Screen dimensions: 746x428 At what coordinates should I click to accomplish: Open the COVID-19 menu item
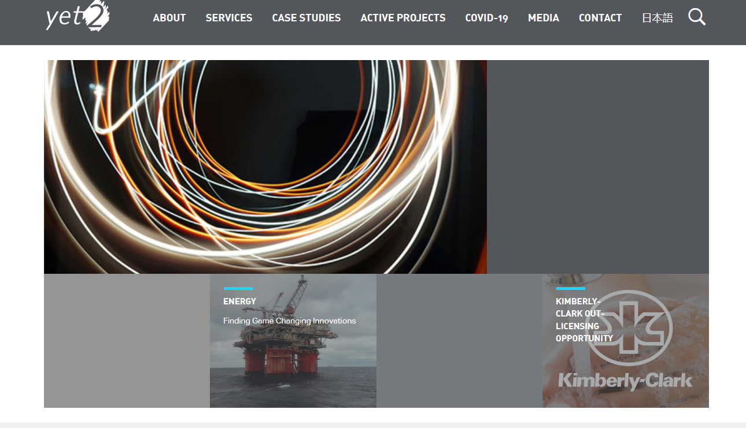pos(487,18)
